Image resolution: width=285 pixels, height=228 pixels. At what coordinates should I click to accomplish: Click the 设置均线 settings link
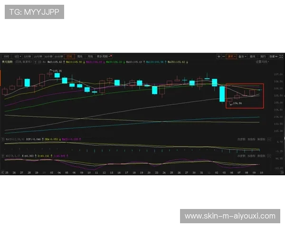coord(262,62)
